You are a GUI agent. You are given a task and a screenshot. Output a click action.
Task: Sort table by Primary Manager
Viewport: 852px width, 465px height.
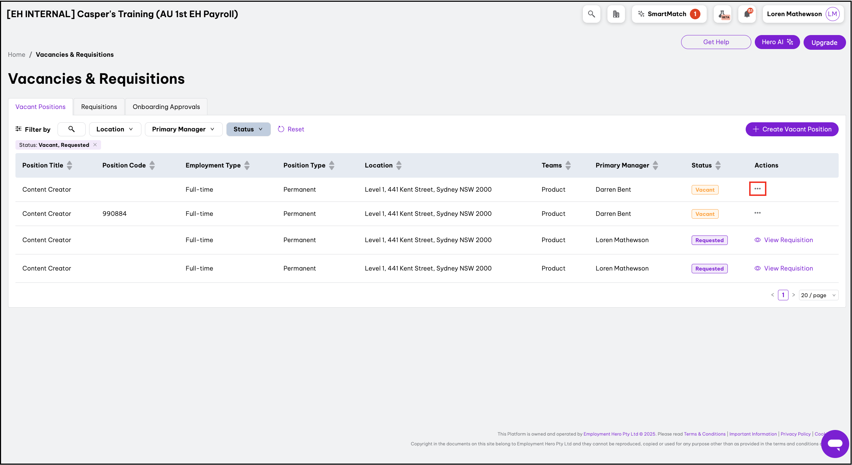click(x=655, y=165)
